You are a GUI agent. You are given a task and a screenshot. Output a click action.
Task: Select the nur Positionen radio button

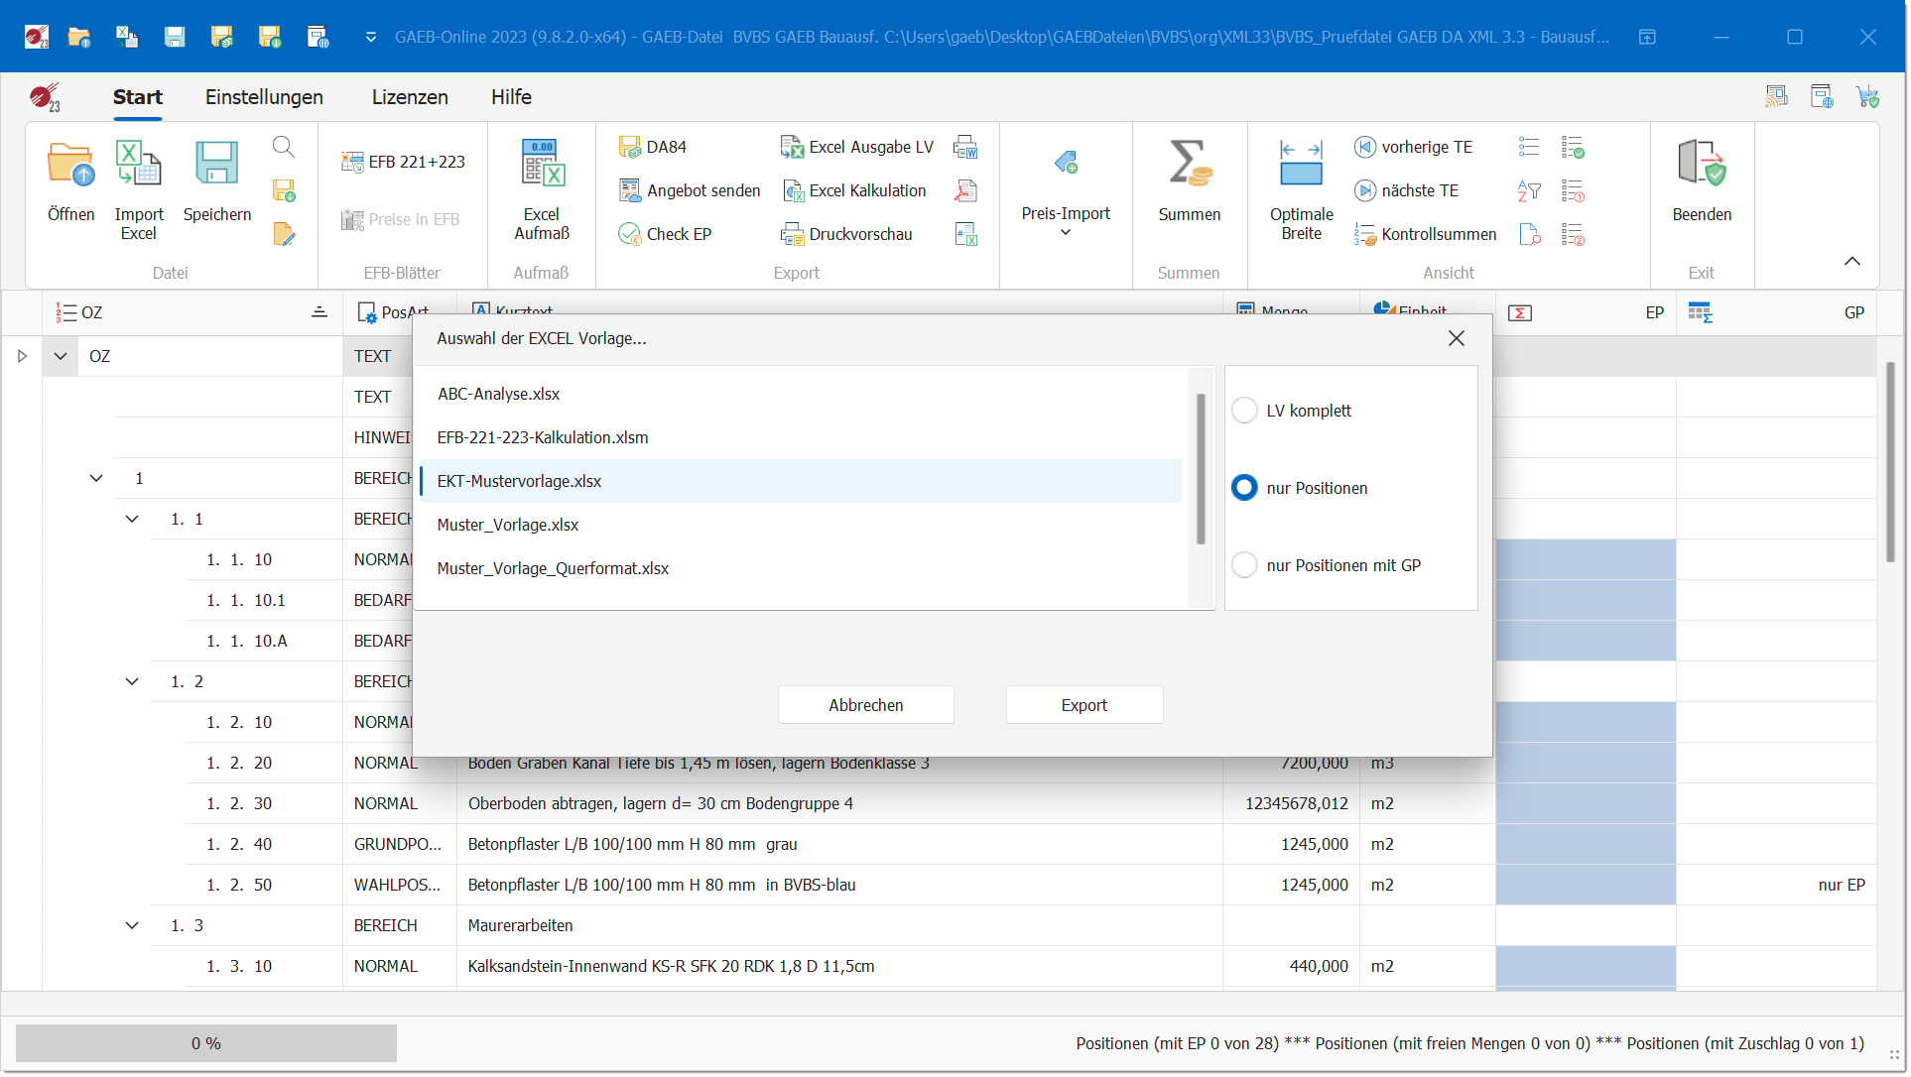[1244, 488]
